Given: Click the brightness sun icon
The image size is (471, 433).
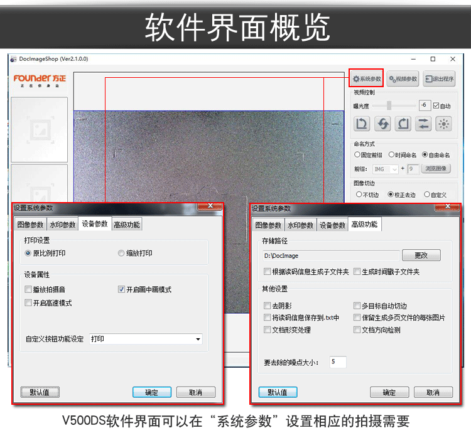Looking at the screenshot, I should [443, 124].
